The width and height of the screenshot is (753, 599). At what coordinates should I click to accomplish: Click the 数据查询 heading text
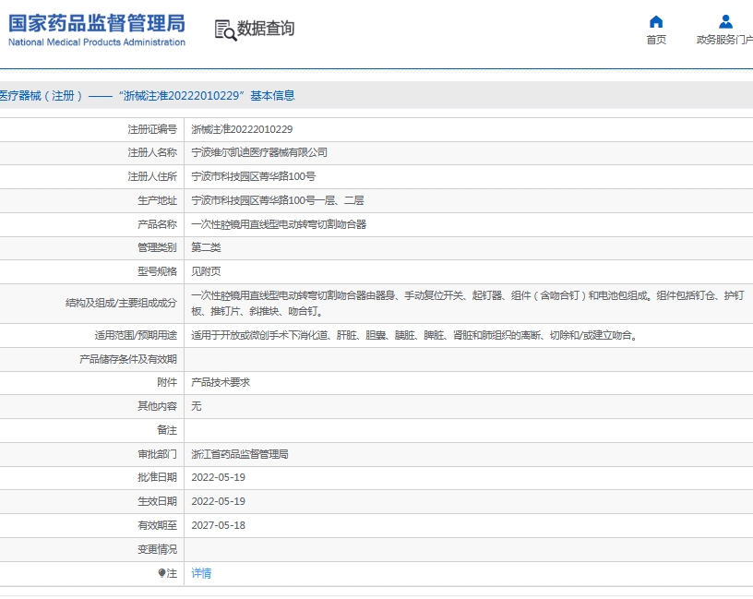[x=266, y=29]
